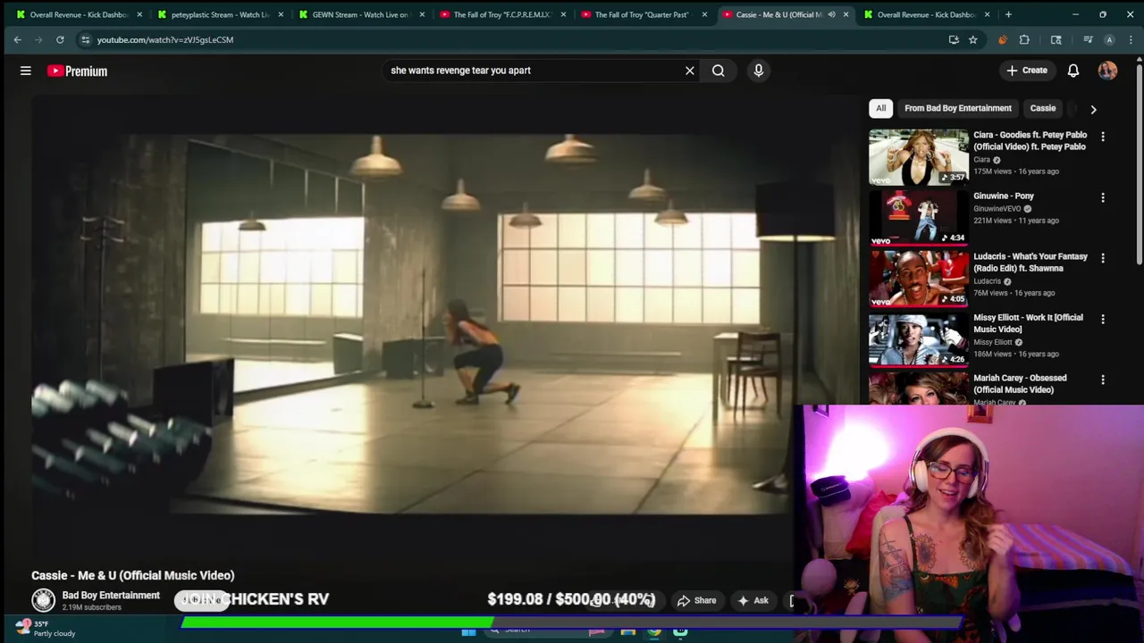
Task: Click the address bar URL
Action: [x=165, y=39]
